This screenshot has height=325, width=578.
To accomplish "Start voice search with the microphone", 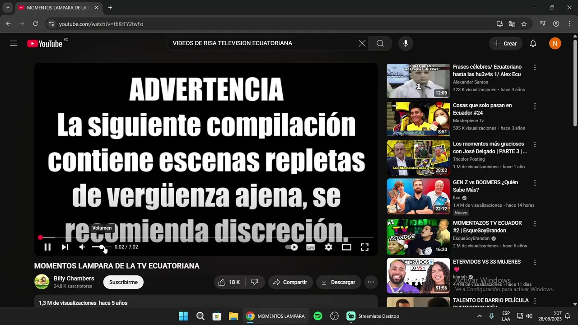I will [406, 43].
